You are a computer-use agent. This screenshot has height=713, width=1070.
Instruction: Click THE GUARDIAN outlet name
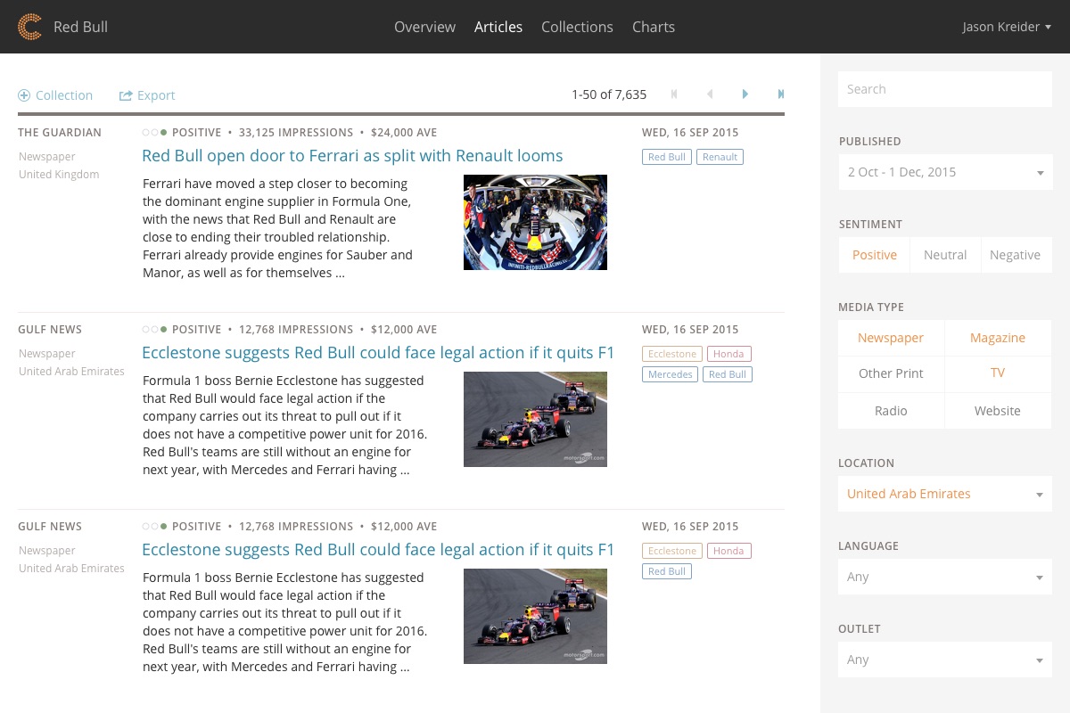pyautogui.click(x=60, y=133)
